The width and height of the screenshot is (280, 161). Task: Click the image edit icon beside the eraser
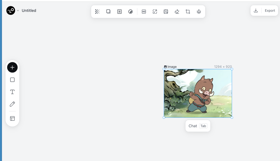(166, 12)
